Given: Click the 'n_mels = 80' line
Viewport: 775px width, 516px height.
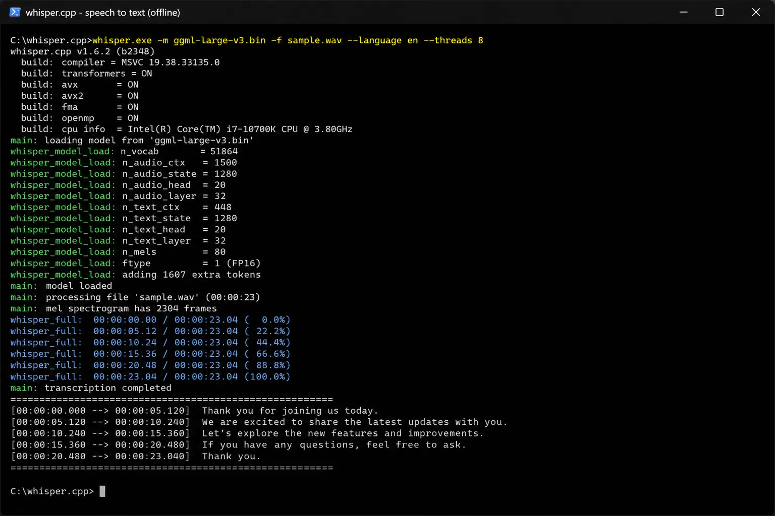Looking at the screenshot, I should coord(118,252).
